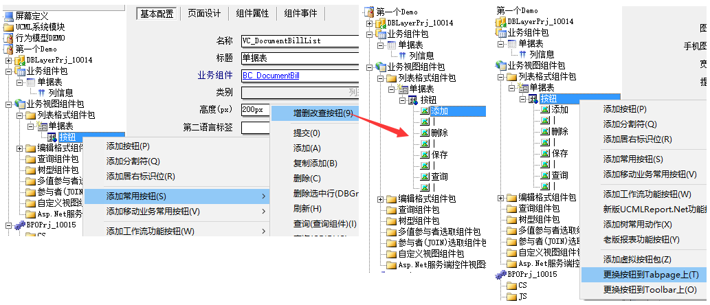Click the 名称 field with VC_DocumentBillList
Image resolution: width=710 pixels, height=305 pixels.
click(x=300, y=41)
